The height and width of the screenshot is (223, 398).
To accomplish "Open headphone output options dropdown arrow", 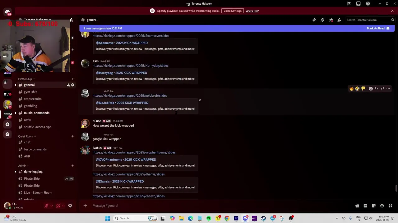I will (63, 206).
